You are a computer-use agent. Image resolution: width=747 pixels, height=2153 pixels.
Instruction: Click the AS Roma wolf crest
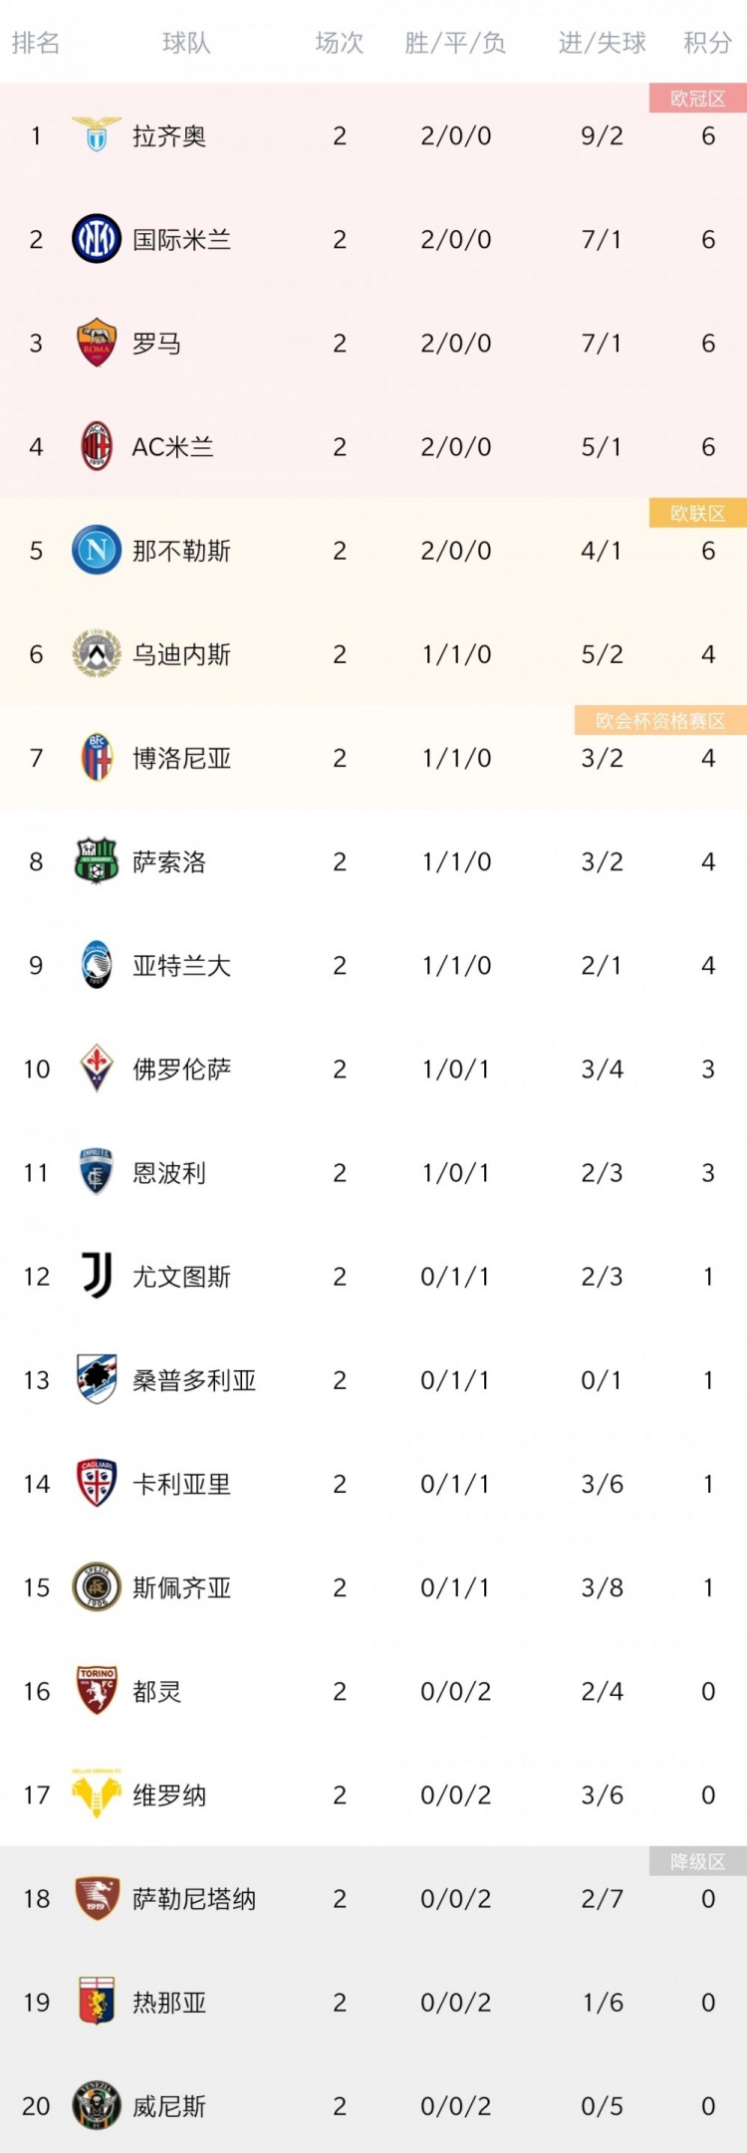(x=97, y=344)
